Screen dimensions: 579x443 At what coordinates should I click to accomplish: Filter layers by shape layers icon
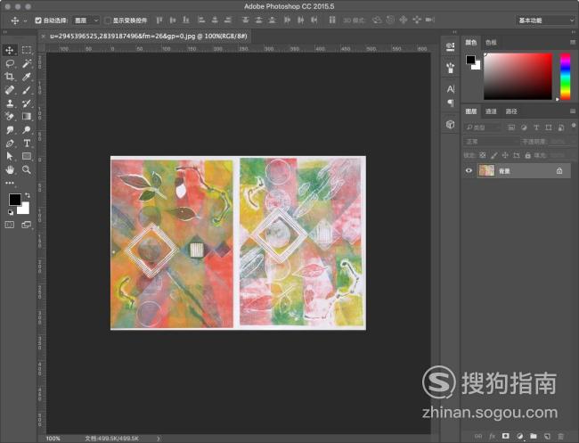click(549, 127)
